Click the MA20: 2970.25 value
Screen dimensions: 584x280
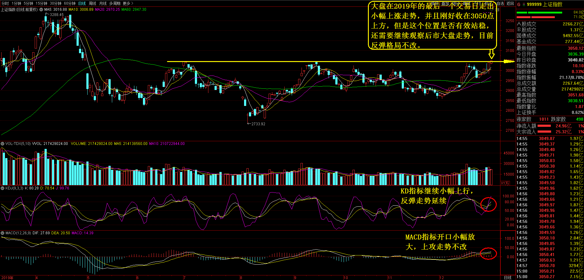(107, 10)
